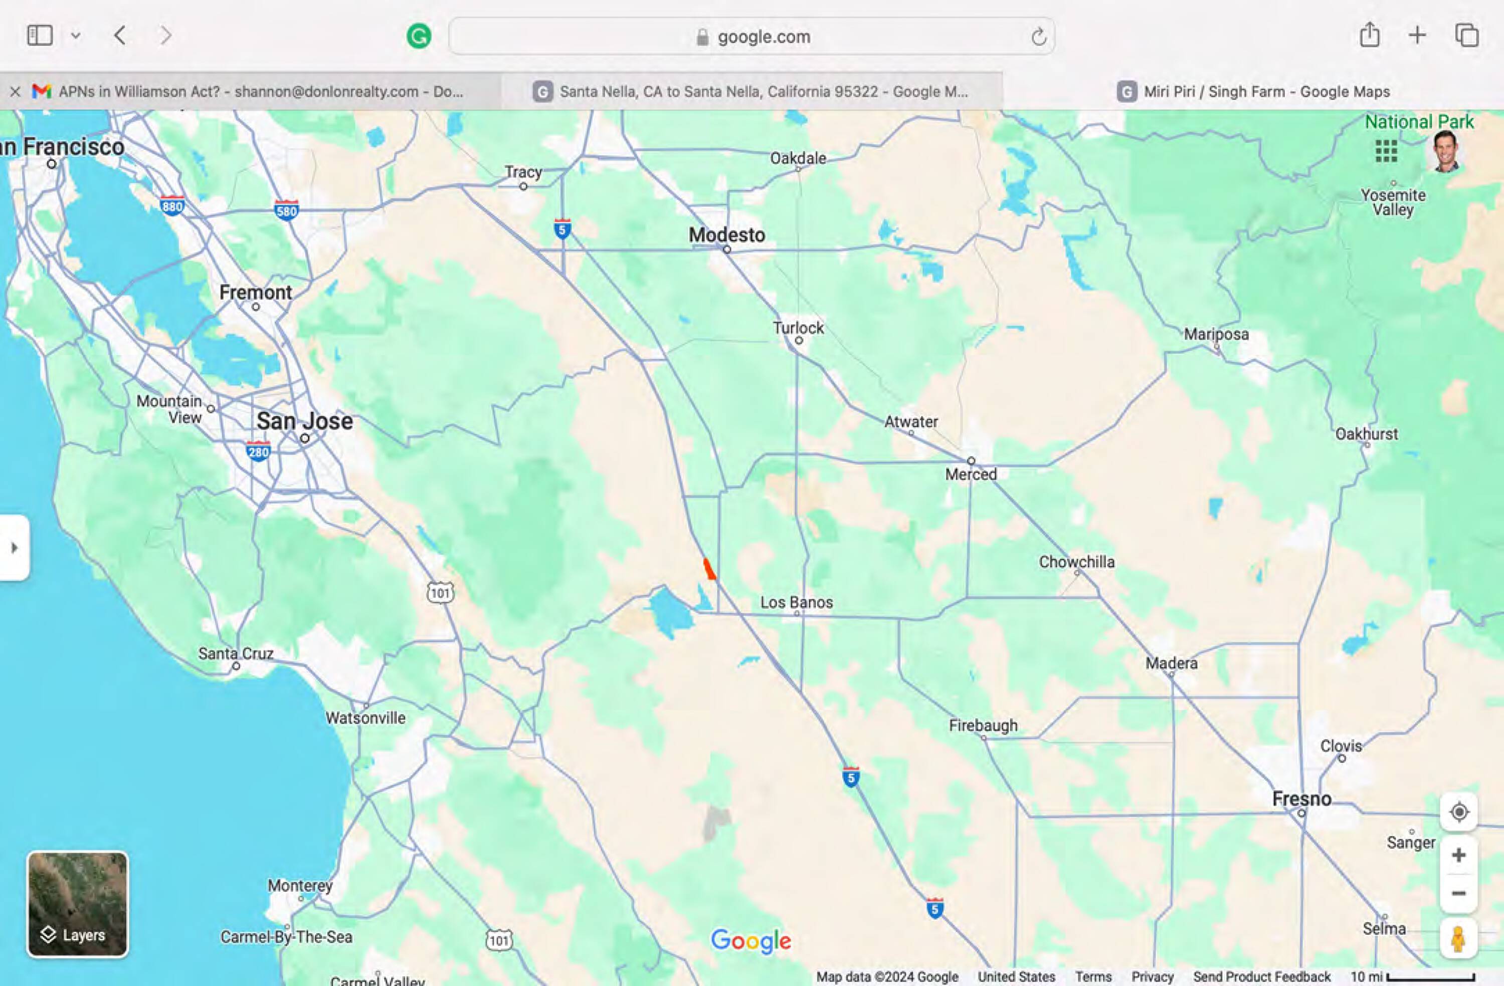
Task: Click the Grammarly extension icon
Action: 418,36
